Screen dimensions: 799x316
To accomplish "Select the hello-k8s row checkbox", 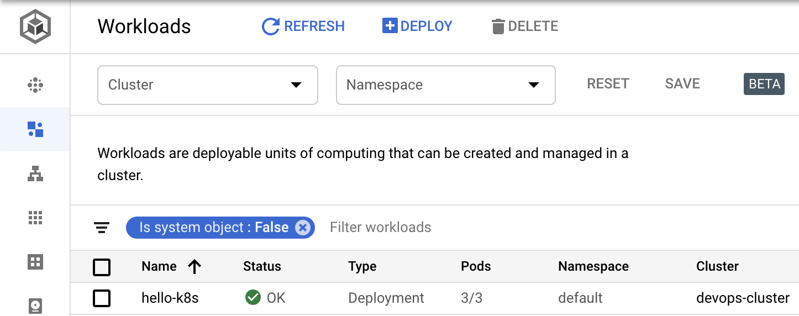I will (x=102, y=298).
